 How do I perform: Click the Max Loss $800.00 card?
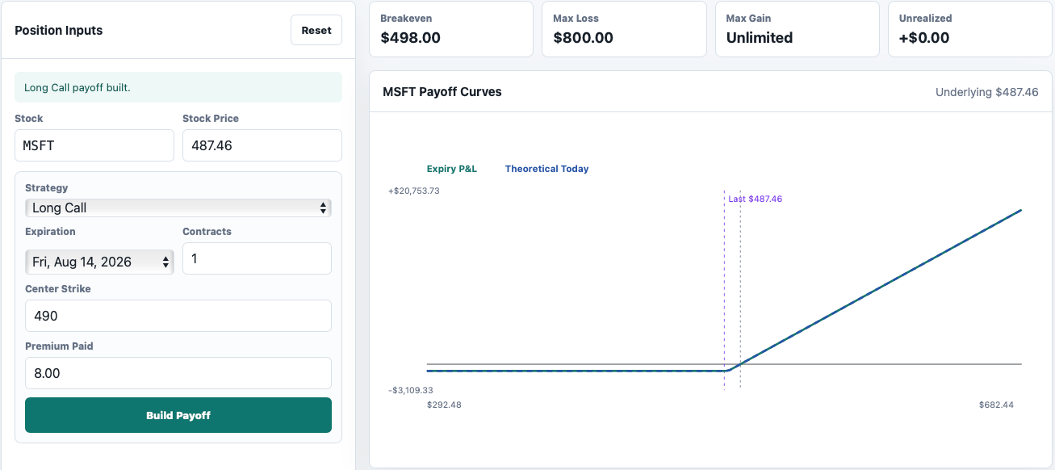pos(624,29)
